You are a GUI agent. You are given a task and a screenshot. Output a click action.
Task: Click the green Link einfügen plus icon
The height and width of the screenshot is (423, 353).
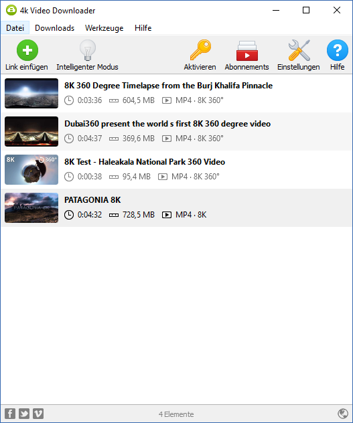click(x=27, y=50)
